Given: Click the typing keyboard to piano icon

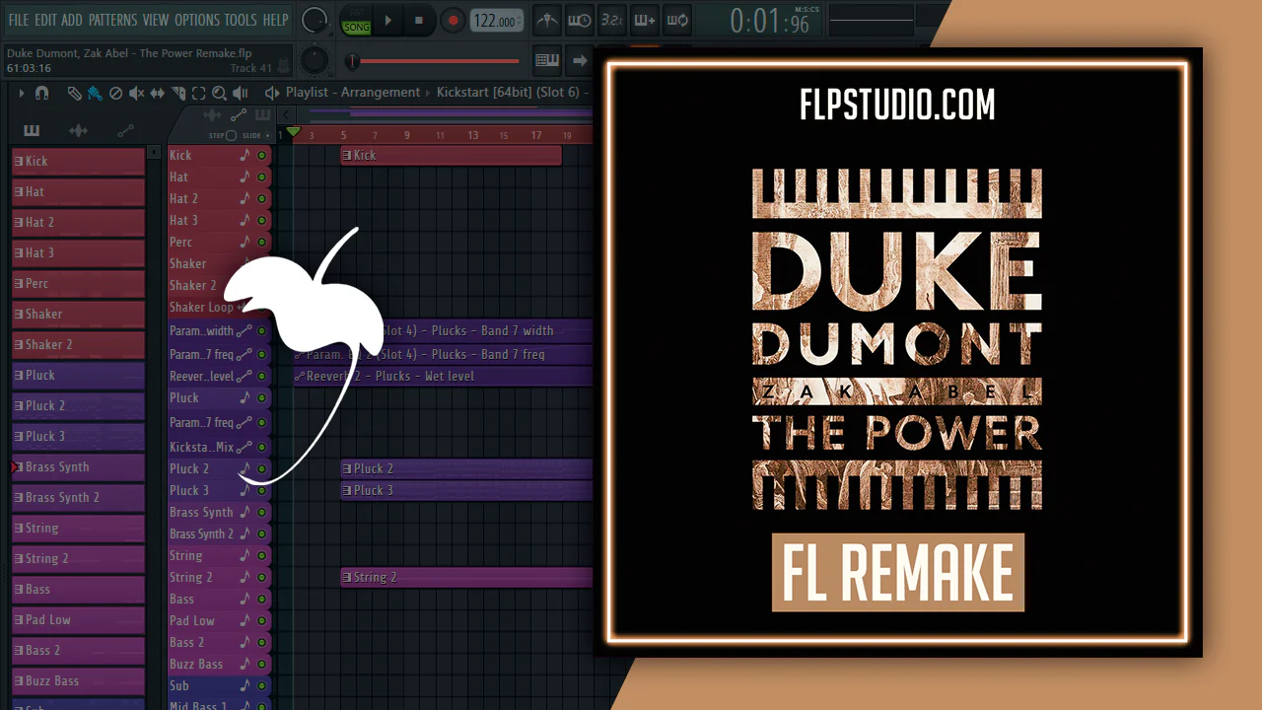Looking at the screenshot, I should coord(547,60).
